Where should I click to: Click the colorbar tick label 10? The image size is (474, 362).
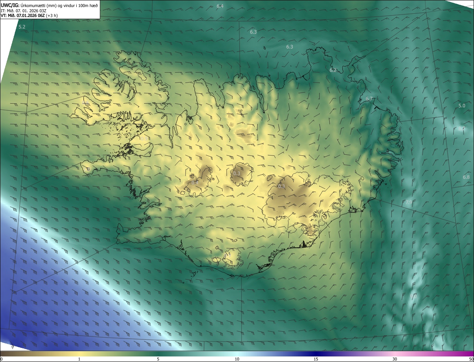click(x=237, y=359)
